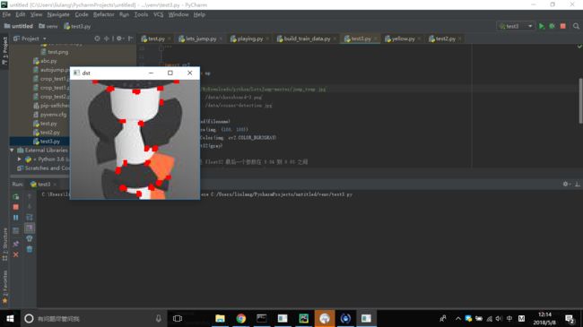583x327 pixels.
Task: Open Search Everywhere magnifier icon
Action: (576, 26)
